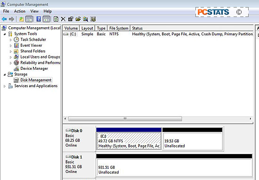Viewport: 259px width, 180px height.
Task: Click the Storage drives icon
Action: tap(10, 74)
